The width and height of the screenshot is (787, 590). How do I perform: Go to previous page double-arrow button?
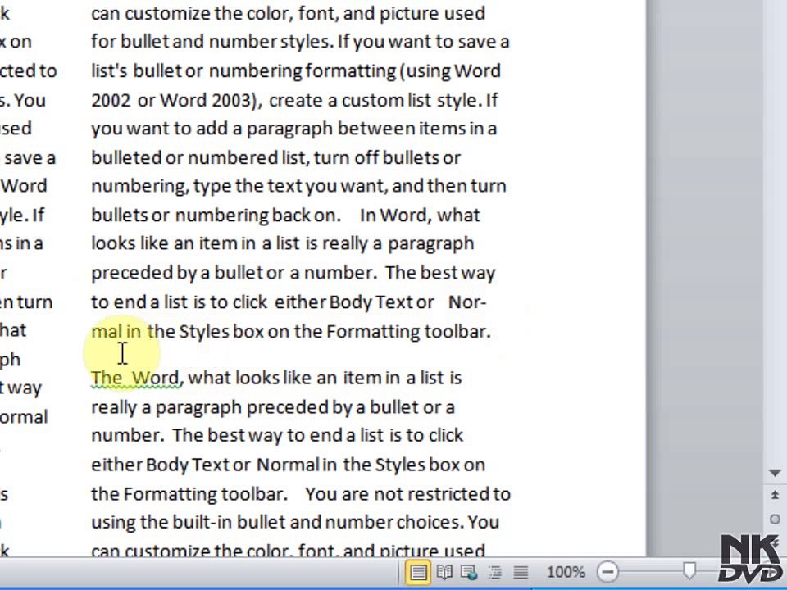click(x=775, y=495)
